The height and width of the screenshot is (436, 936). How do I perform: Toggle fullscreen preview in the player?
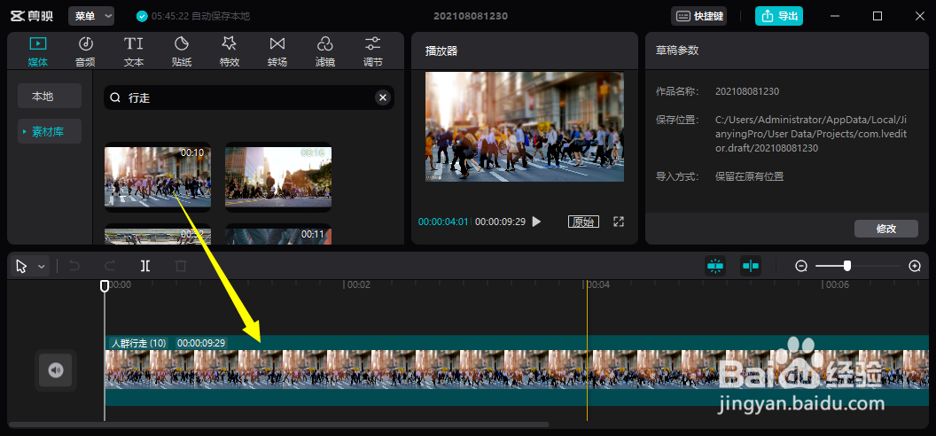pyautogui.click(x=619, y=222)
